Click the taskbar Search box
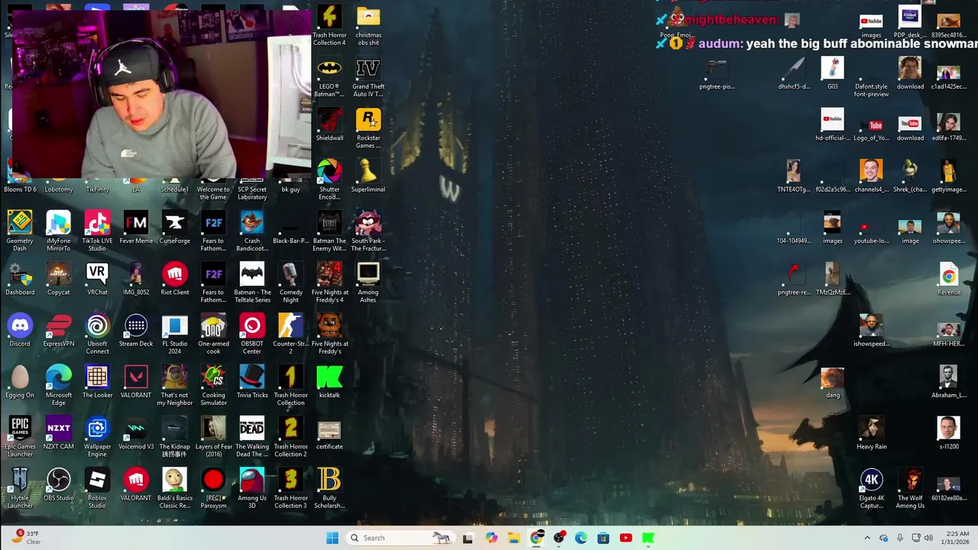 click(x=400, y=538)
